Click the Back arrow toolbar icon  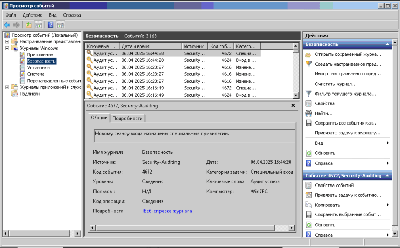[x=7, y=25]
